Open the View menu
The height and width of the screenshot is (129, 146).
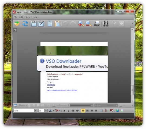tap(28, 17)
